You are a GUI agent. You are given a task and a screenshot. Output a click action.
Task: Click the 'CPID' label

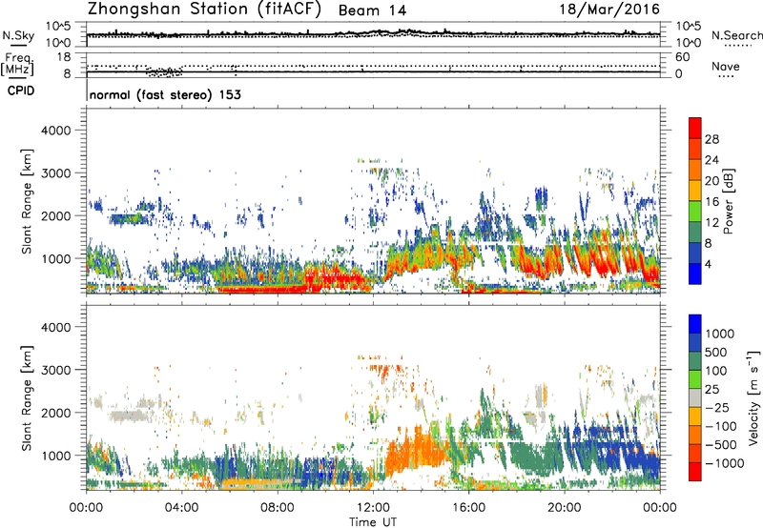tap(21, 91)
